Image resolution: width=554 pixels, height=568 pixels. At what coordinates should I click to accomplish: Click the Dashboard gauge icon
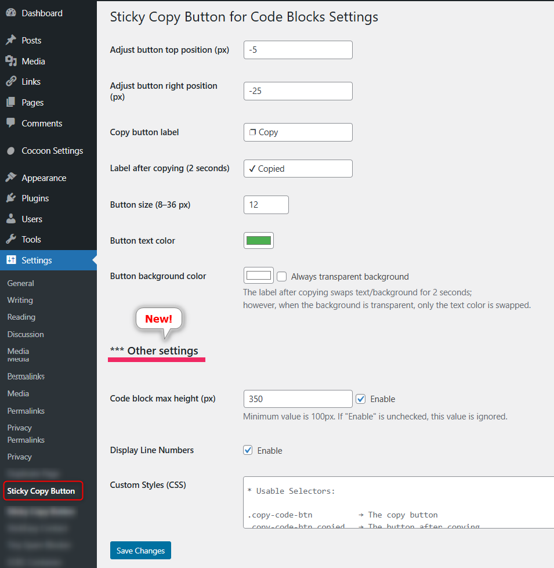click(x=11, y=13)
